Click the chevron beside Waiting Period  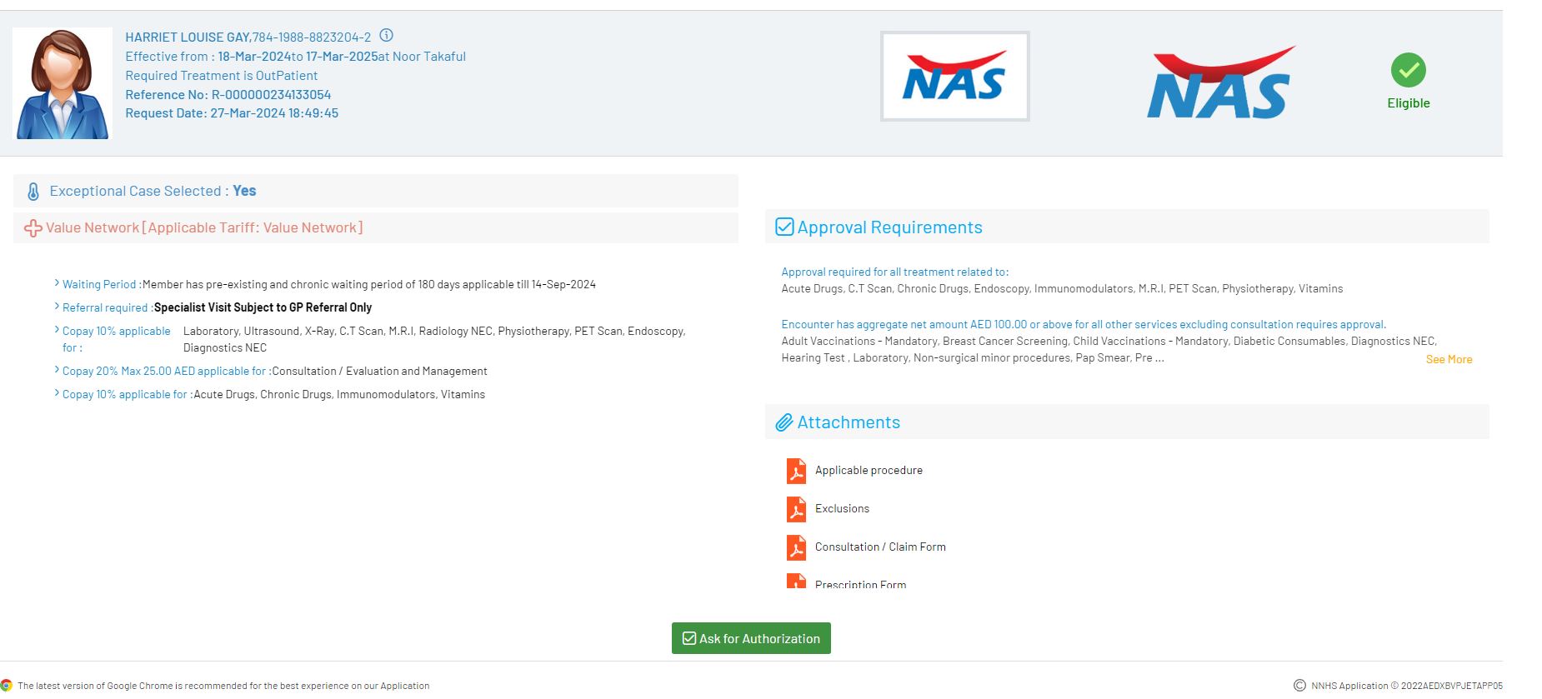57,283
